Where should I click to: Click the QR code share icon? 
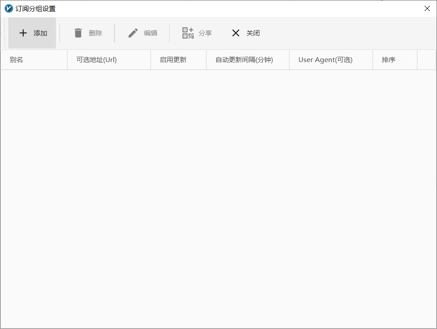point(188,33)
